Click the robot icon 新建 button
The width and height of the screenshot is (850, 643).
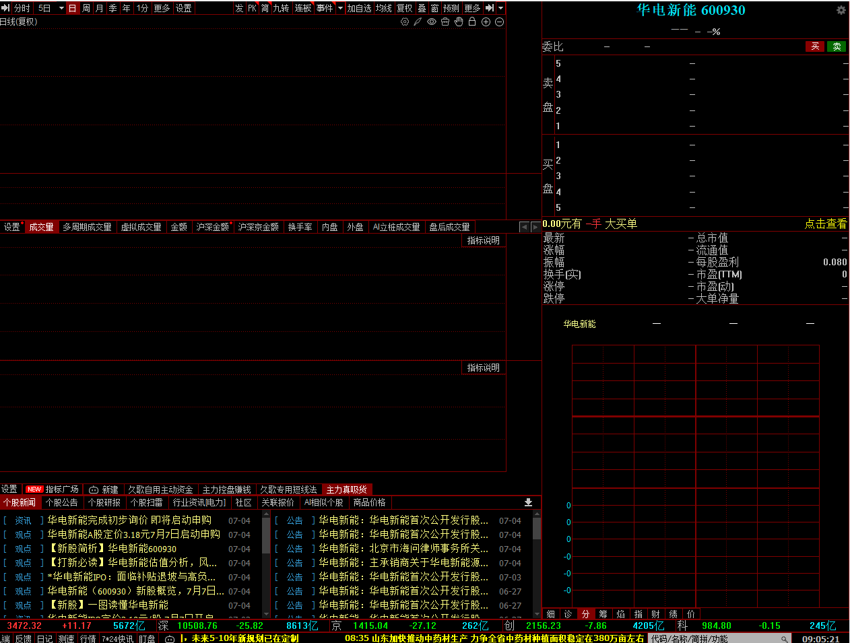point(104,489)
